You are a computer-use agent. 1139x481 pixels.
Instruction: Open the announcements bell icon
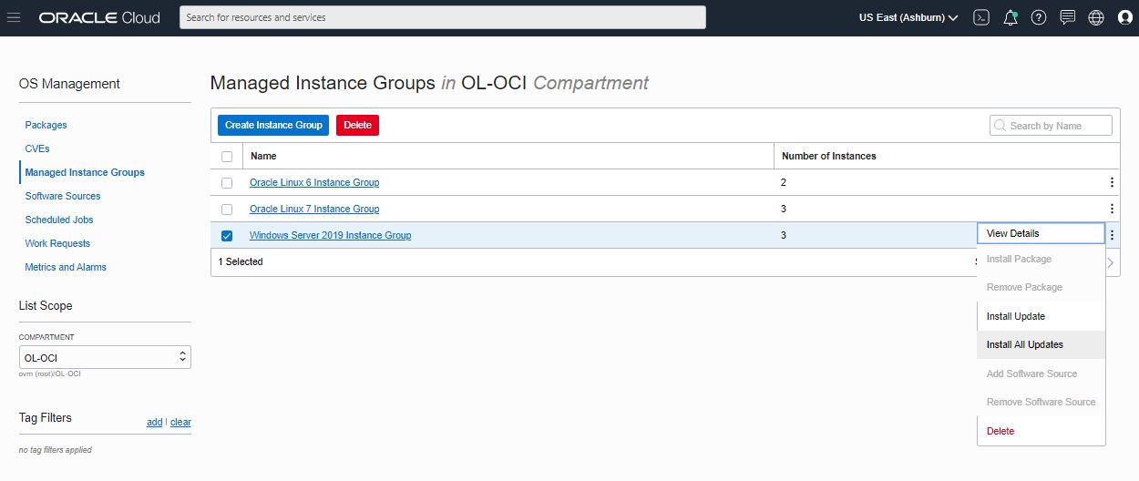pos(1010,17)
